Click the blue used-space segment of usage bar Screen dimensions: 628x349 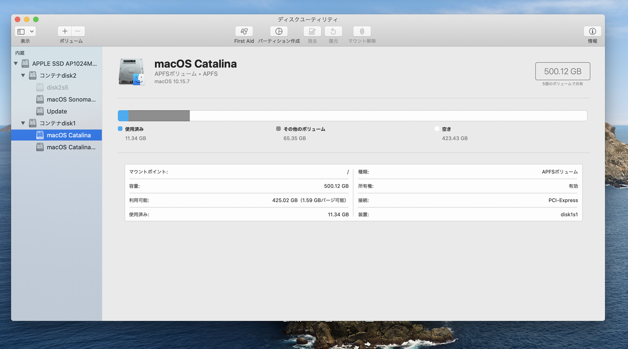point(123,116)
